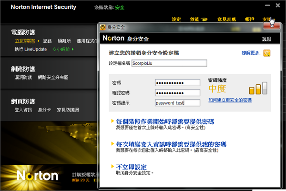Open 效能 in the main menu

coord(194,20)
